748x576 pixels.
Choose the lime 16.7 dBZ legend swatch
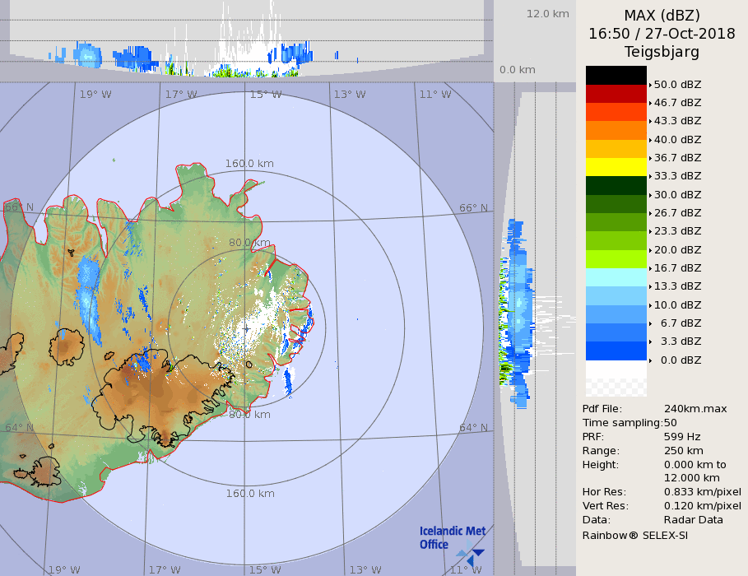[x=616, y=259]
